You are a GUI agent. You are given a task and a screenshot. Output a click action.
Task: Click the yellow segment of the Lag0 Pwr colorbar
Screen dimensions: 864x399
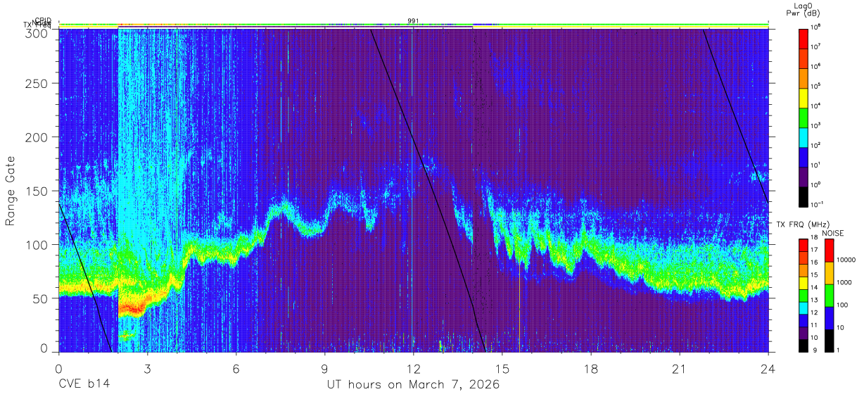(803, 98)
